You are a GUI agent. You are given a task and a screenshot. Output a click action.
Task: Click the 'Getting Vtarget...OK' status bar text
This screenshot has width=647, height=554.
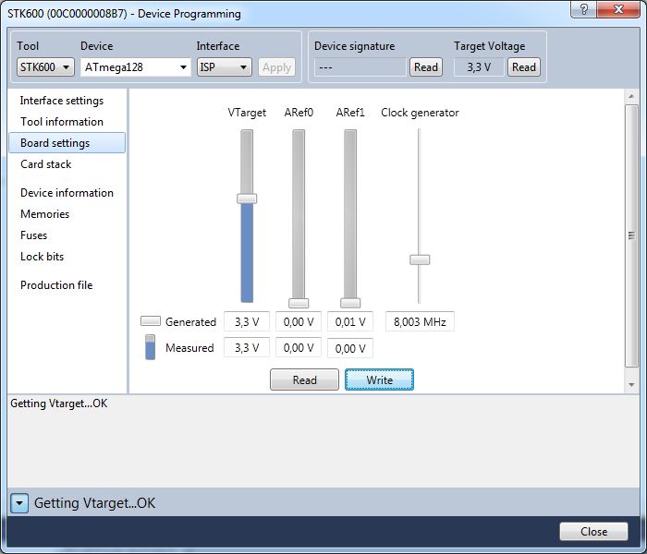pos(94,503)
